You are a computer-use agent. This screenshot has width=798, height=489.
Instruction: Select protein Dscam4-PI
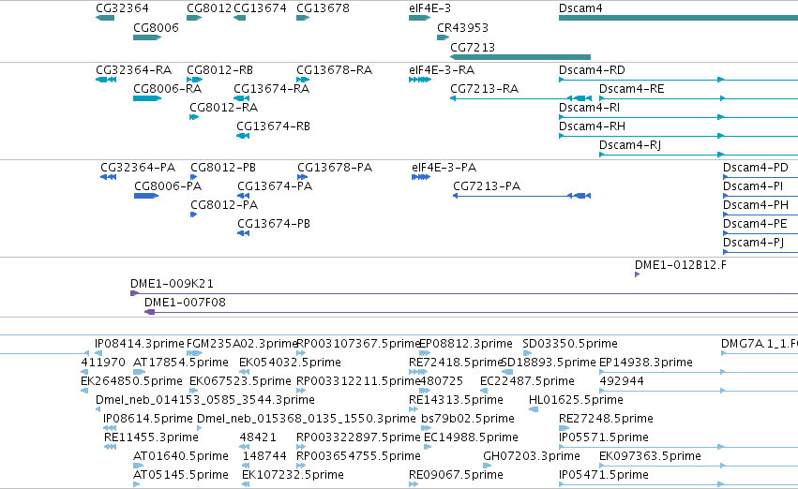click(753, 186)
